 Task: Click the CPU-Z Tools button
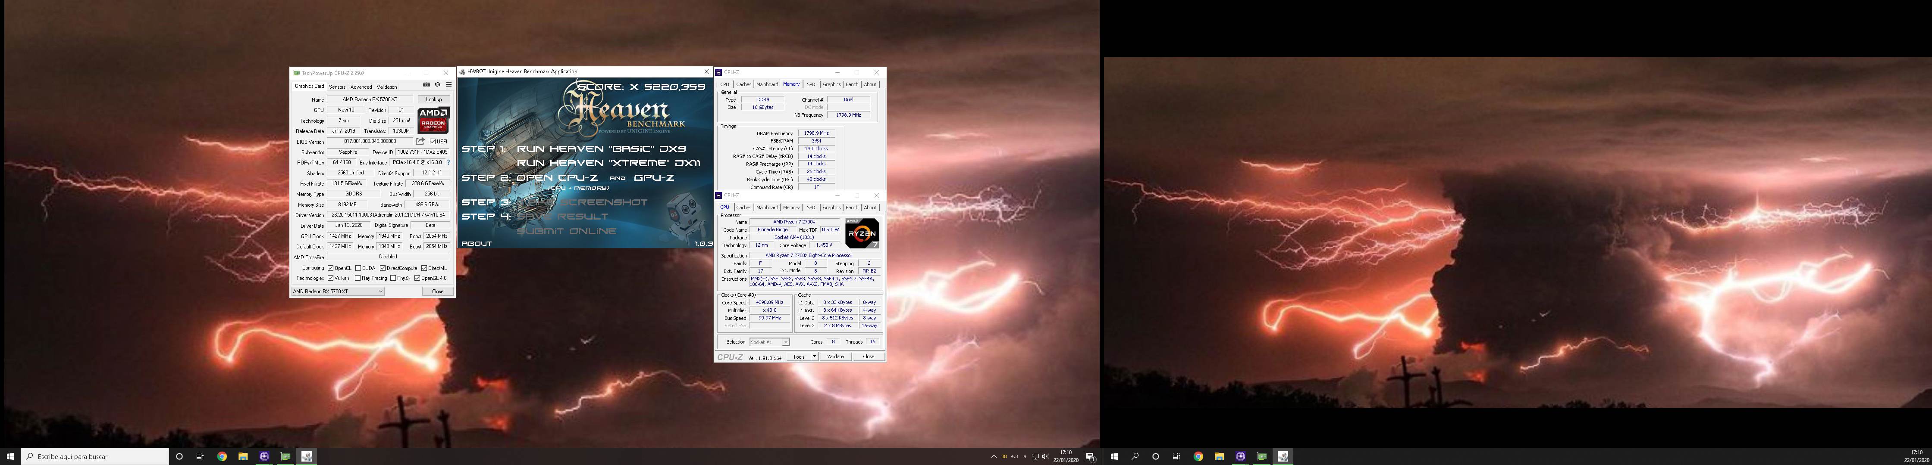(800, 356)
